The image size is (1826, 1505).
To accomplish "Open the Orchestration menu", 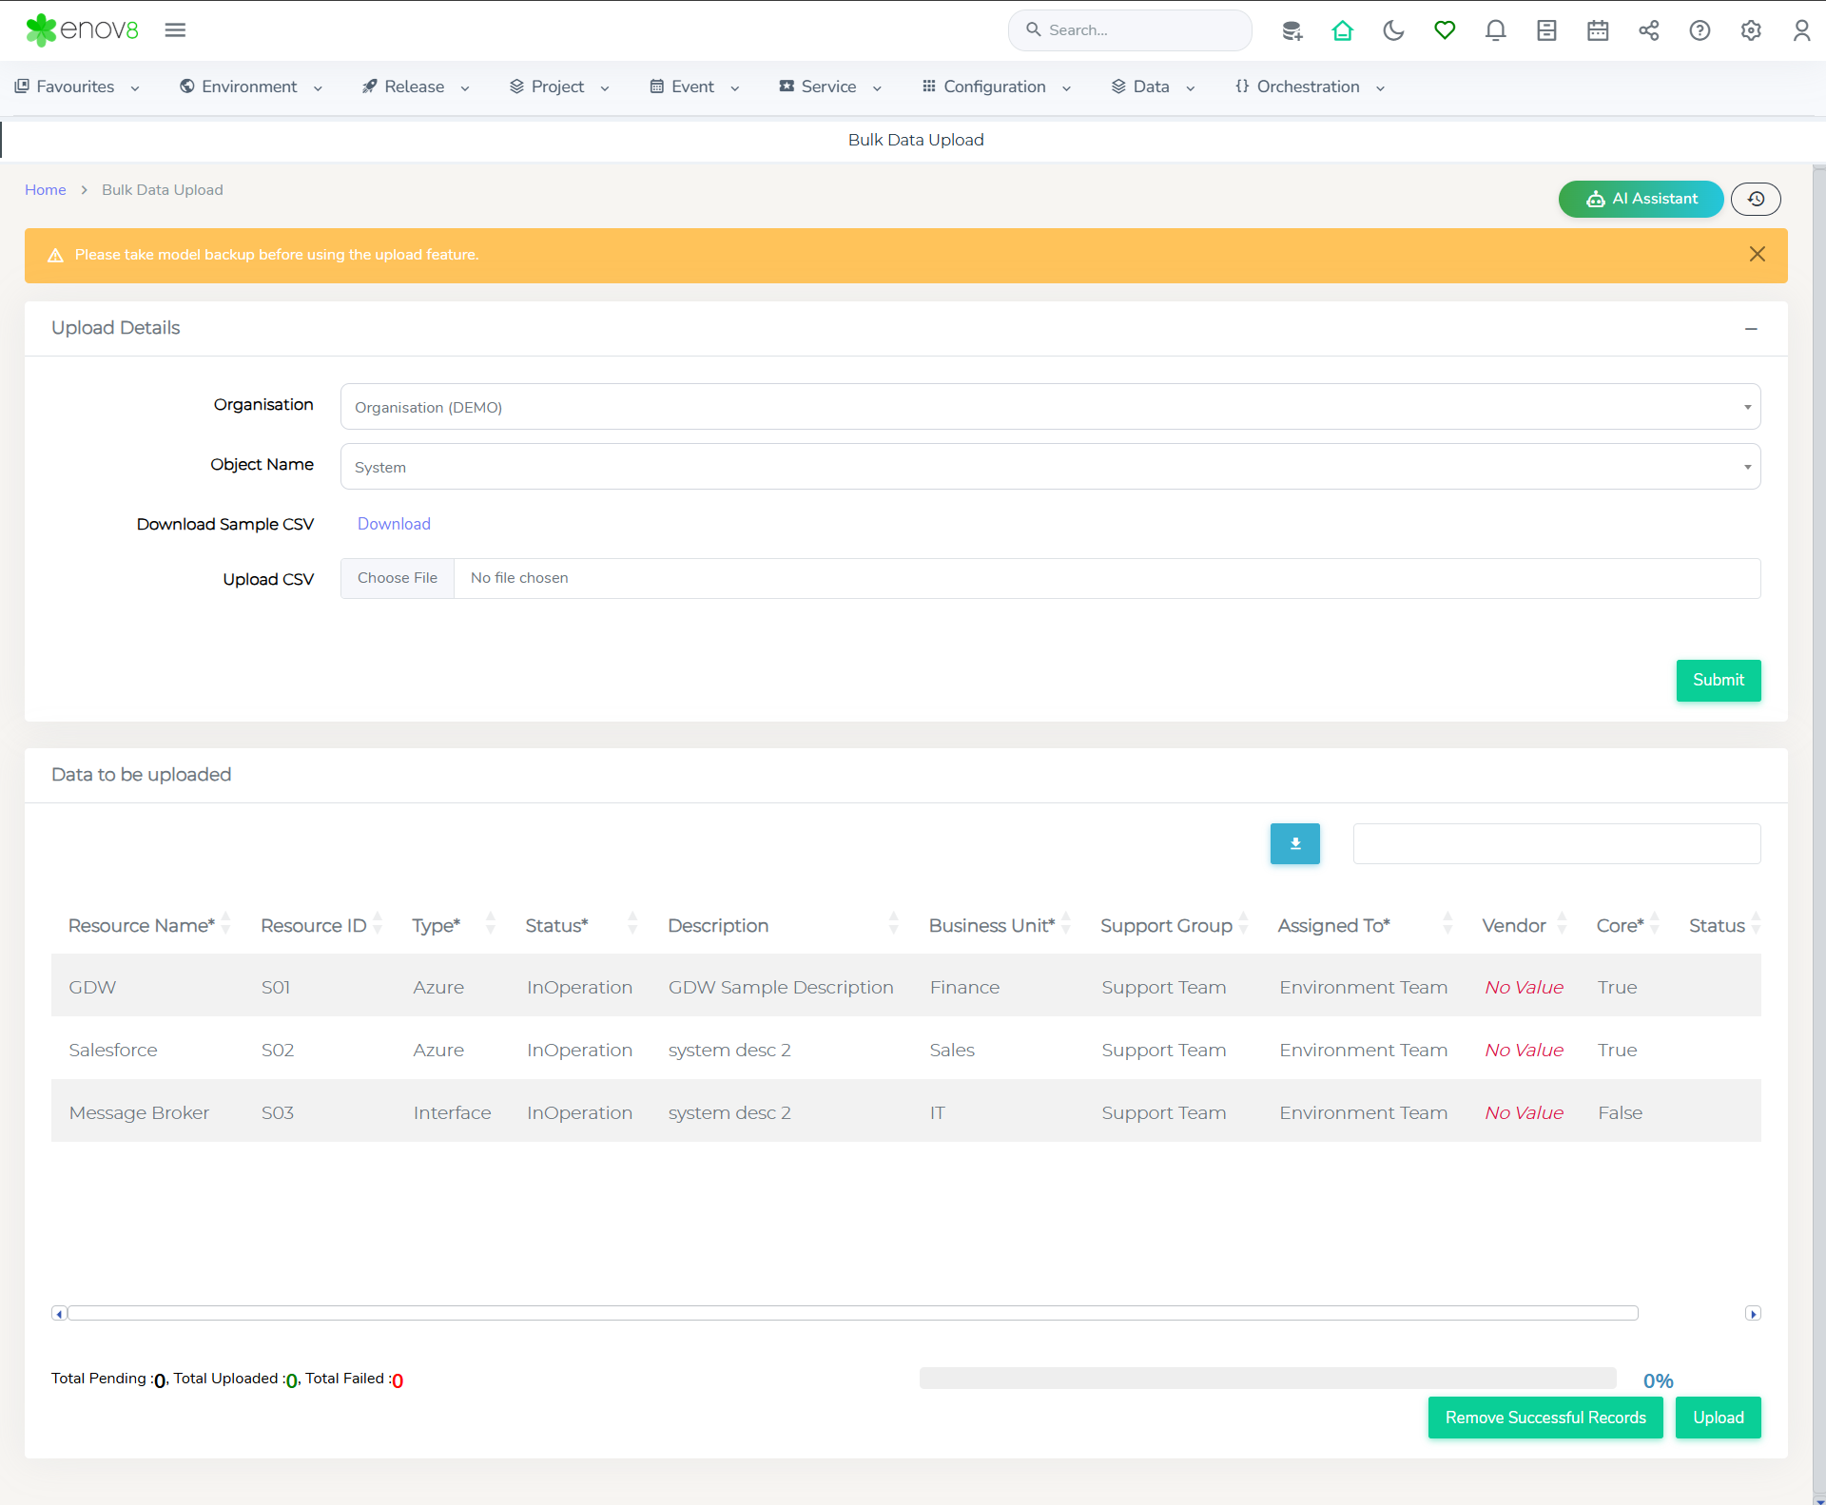I will point(1309,87).
